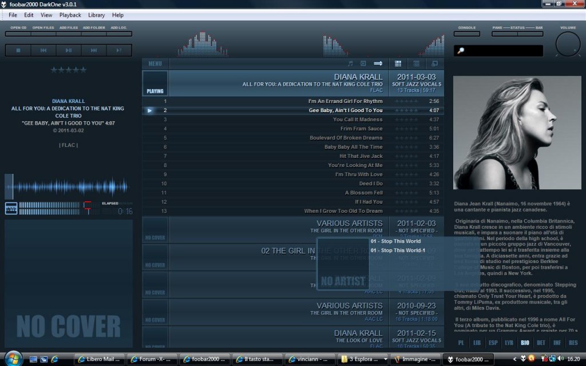The width and height of the screenshot is (586, 366).
Task: Select track "When I Grow Too Old To Dream"
Action: pyautogui.click(x=293, y=211)
